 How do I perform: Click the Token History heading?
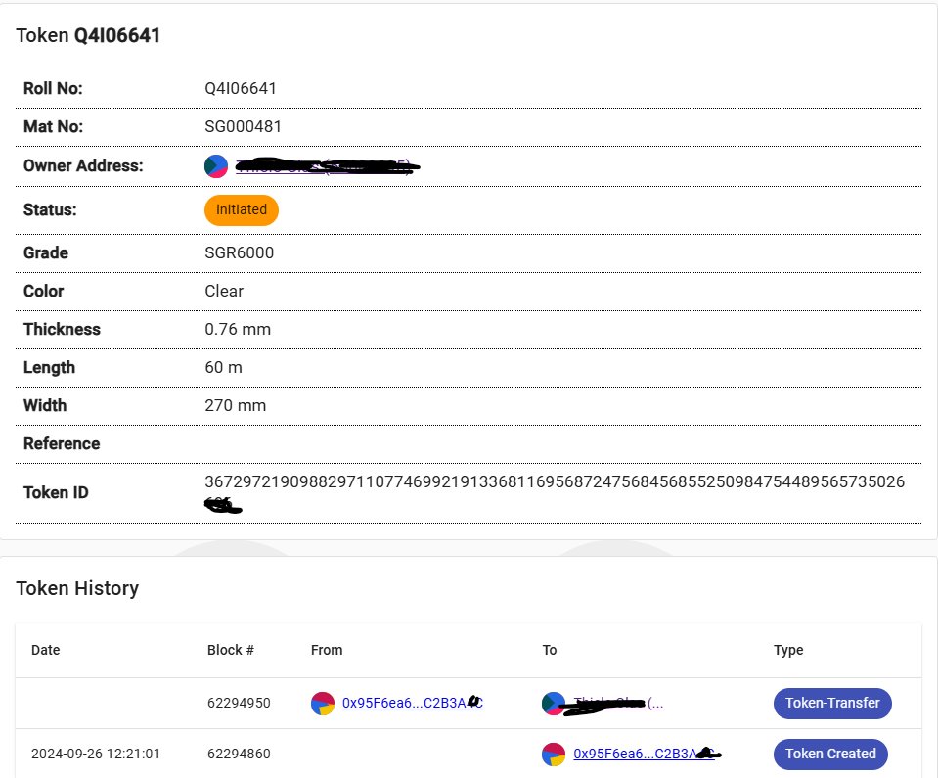pyautogui.click(x=77, y=589)
